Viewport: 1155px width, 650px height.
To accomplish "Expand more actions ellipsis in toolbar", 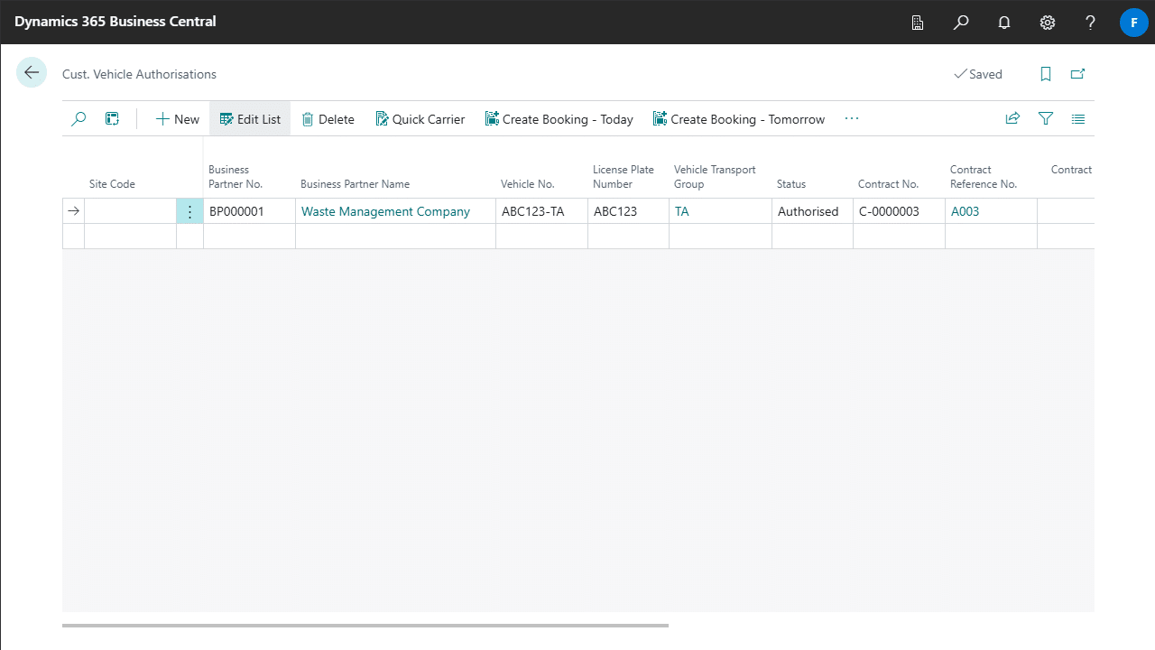I will (852, 118).
